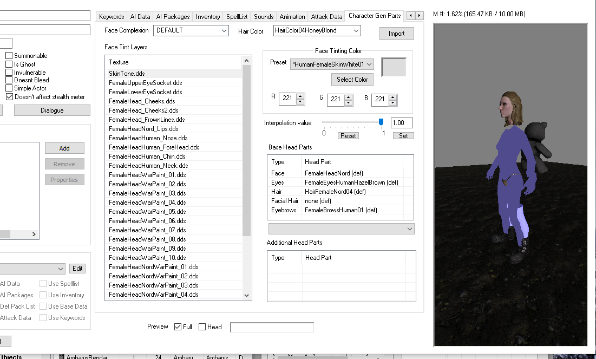Enable Doesnt Bleed checkbox
This screenshot has height=359, width=596.
tap(9, 80)
